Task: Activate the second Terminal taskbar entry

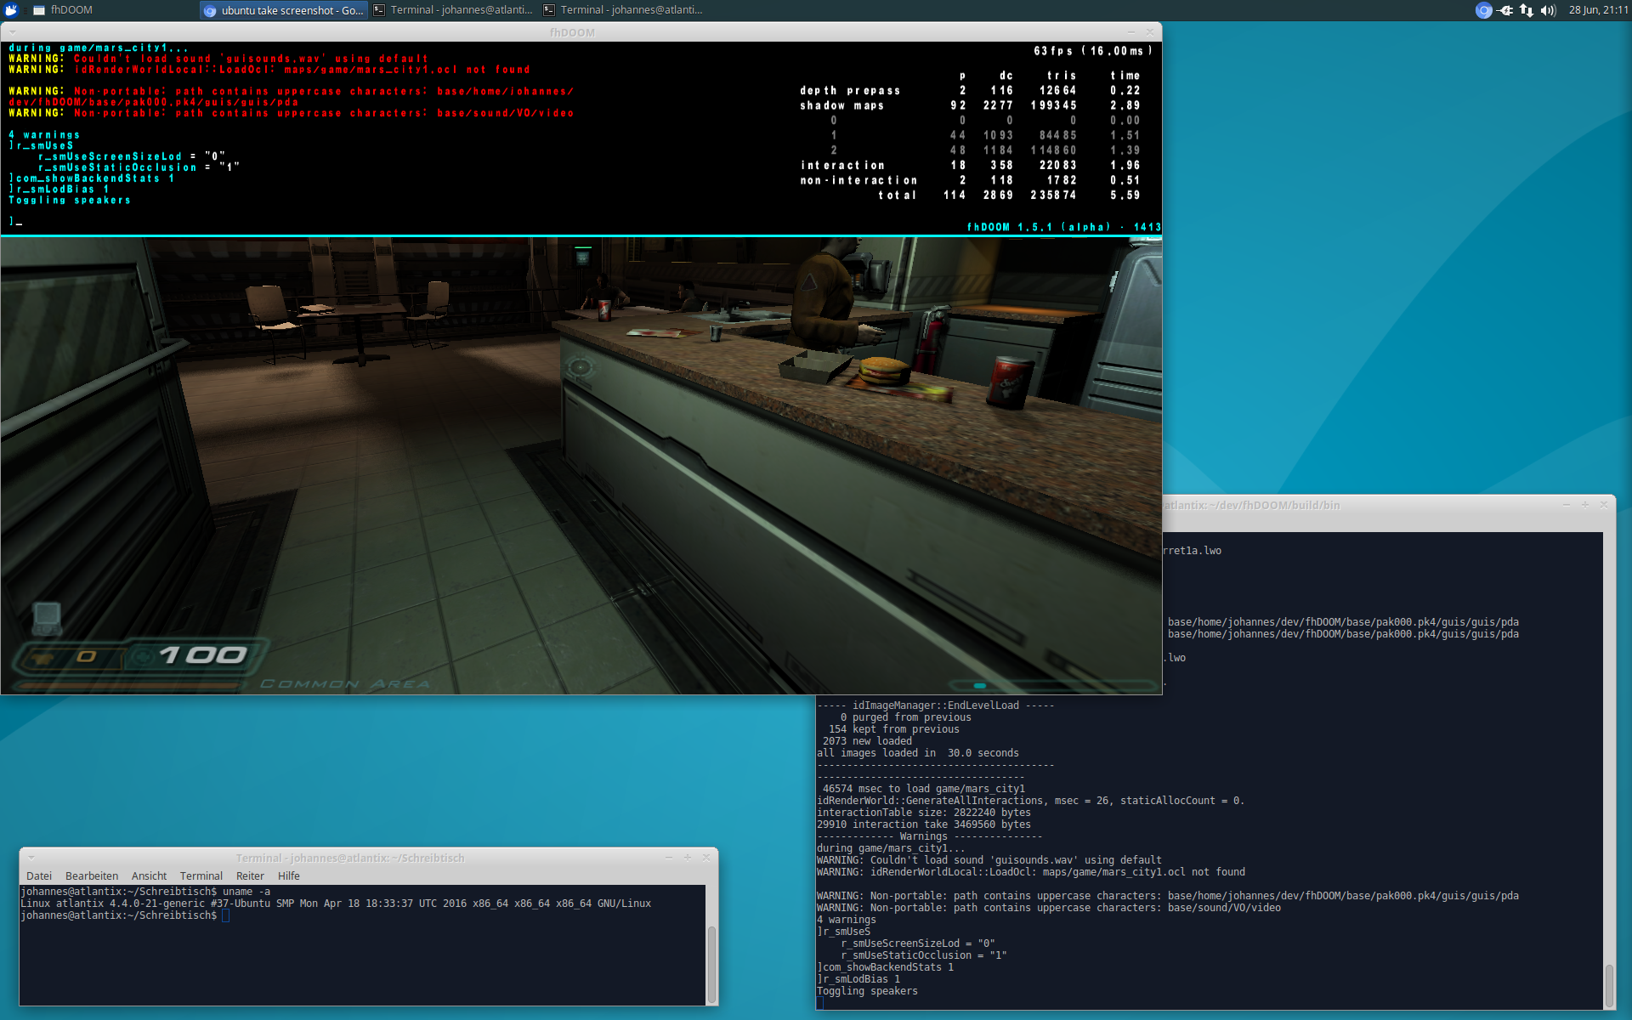Action: pyautogui.click(x=623, y=10)
